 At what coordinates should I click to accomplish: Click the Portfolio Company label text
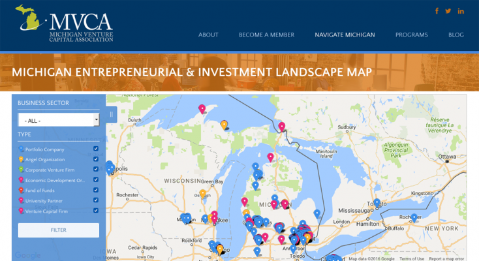(x=44, y=149)
